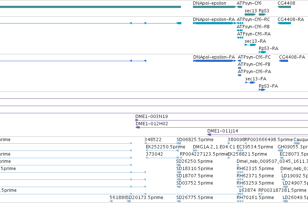
Task: Select the DNApol-epsilon gene label
Action: (210, 3)
